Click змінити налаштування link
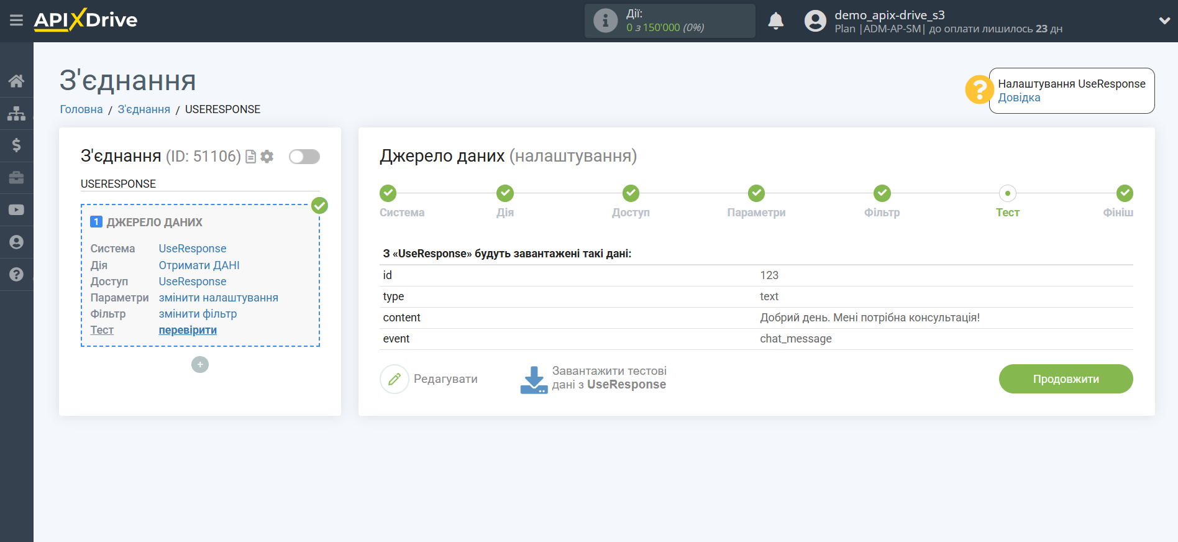This screenshot has height=542, width=1178. click(x=219, y=298)
